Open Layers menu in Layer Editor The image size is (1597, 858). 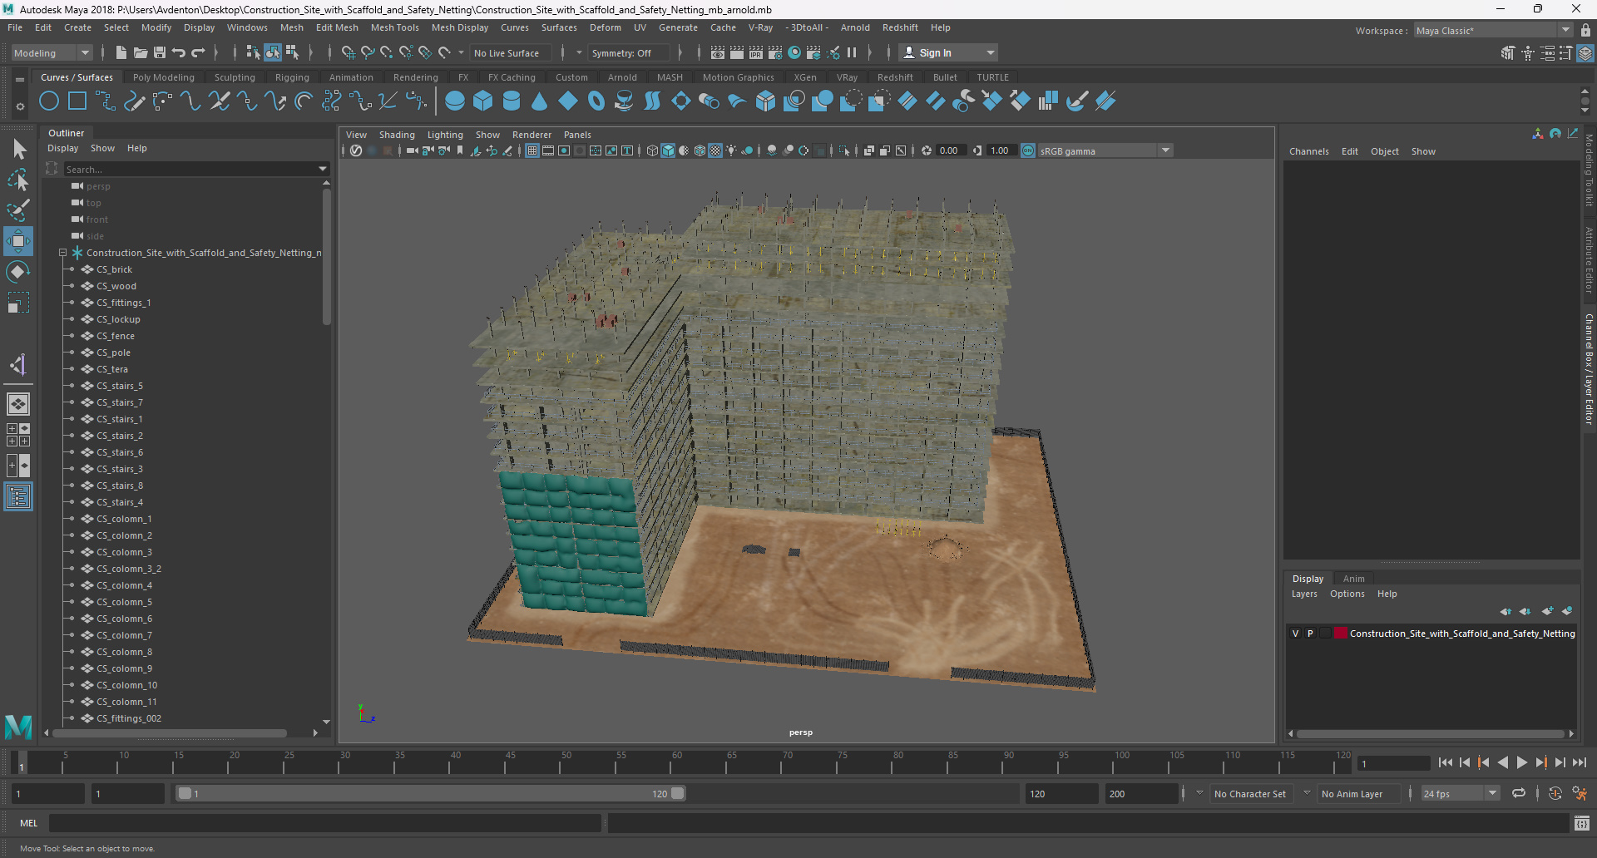point(1304,594)
